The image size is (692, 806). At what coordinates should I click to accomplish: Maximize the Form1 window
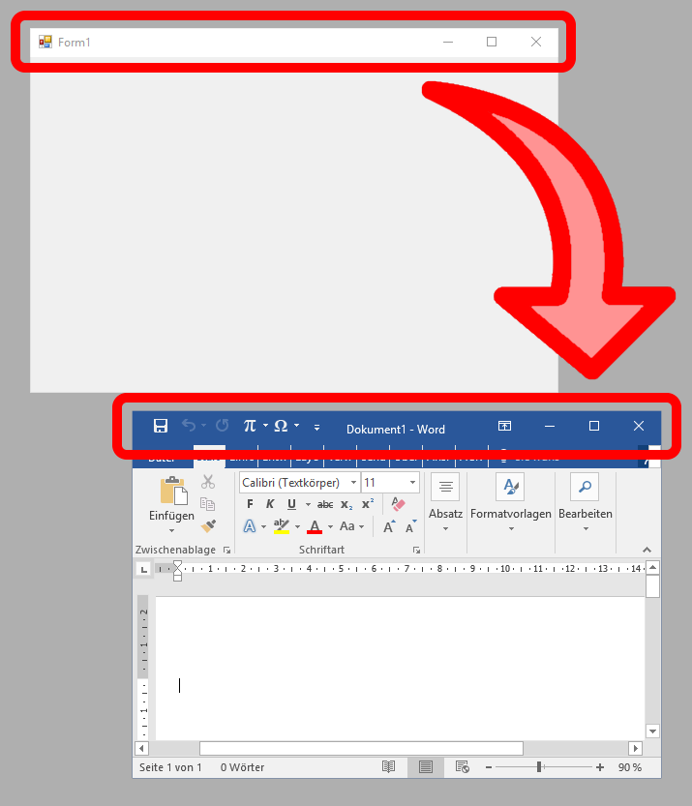[x=492, y=42]
